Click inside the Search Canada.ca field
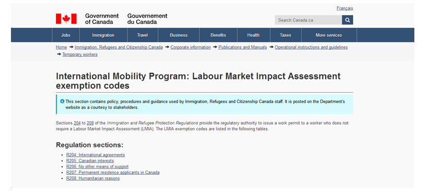This screenshot has width=430, height=191. (308, 20)
